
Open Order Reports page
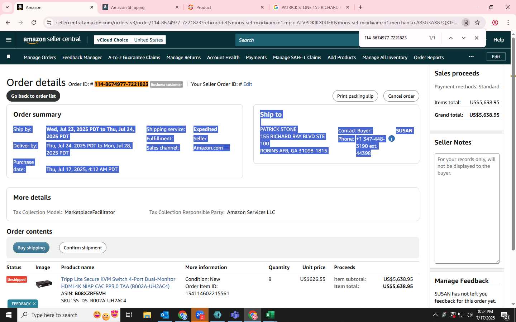coord(429,57)
